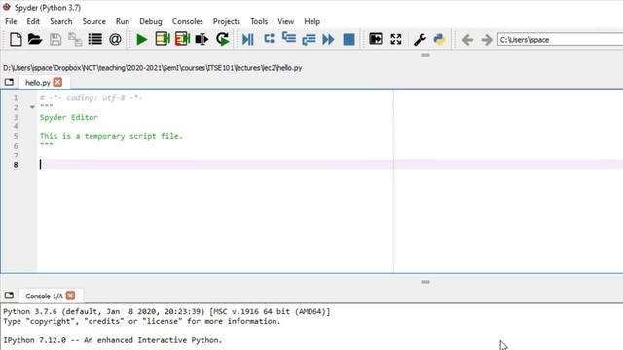
Task: Open the Projects menu
Action: coord(227,21)
